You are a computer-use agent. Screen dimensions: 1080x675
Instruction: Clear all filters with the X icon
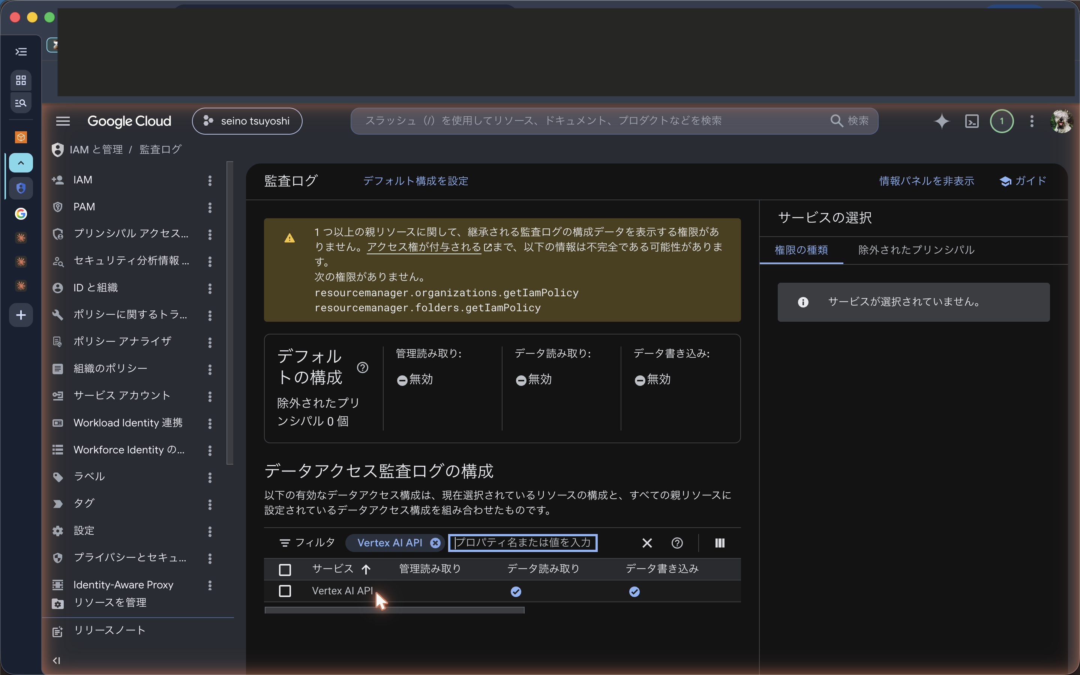coord(647,543)
